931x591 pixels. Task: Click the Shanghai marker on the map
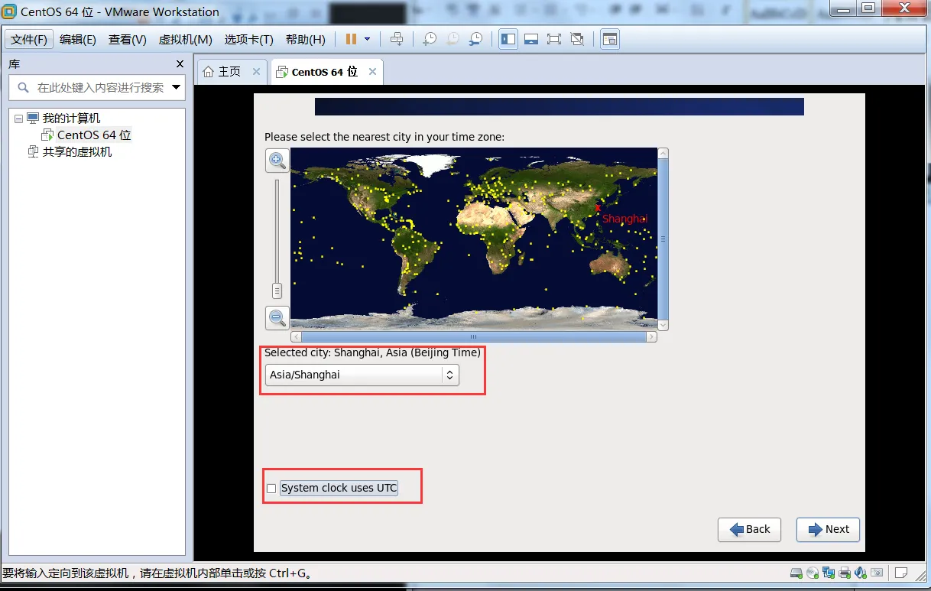point(598,207)
